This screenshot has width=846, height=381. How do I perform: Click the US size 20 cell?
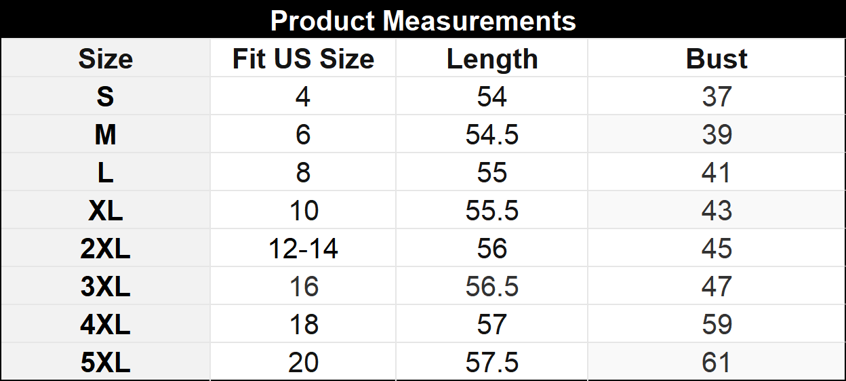point(303,363)
